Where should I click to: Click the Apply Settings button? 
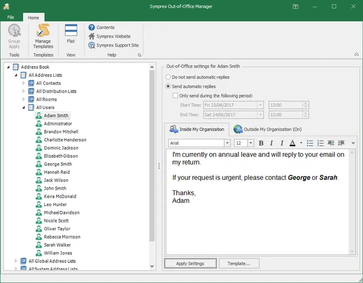[x=190, y=264]
